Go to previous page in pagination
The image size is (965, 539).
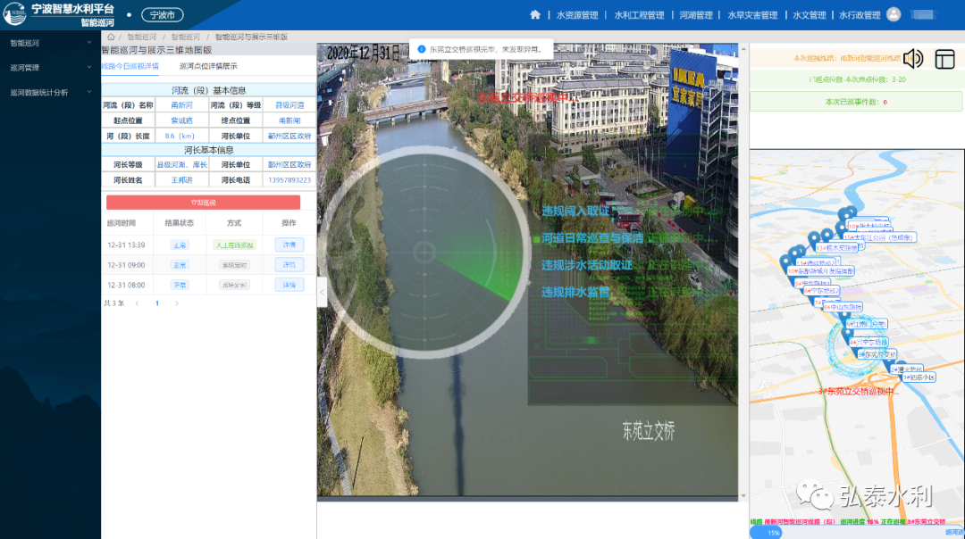pyautogui.click(x=137, y=303)
